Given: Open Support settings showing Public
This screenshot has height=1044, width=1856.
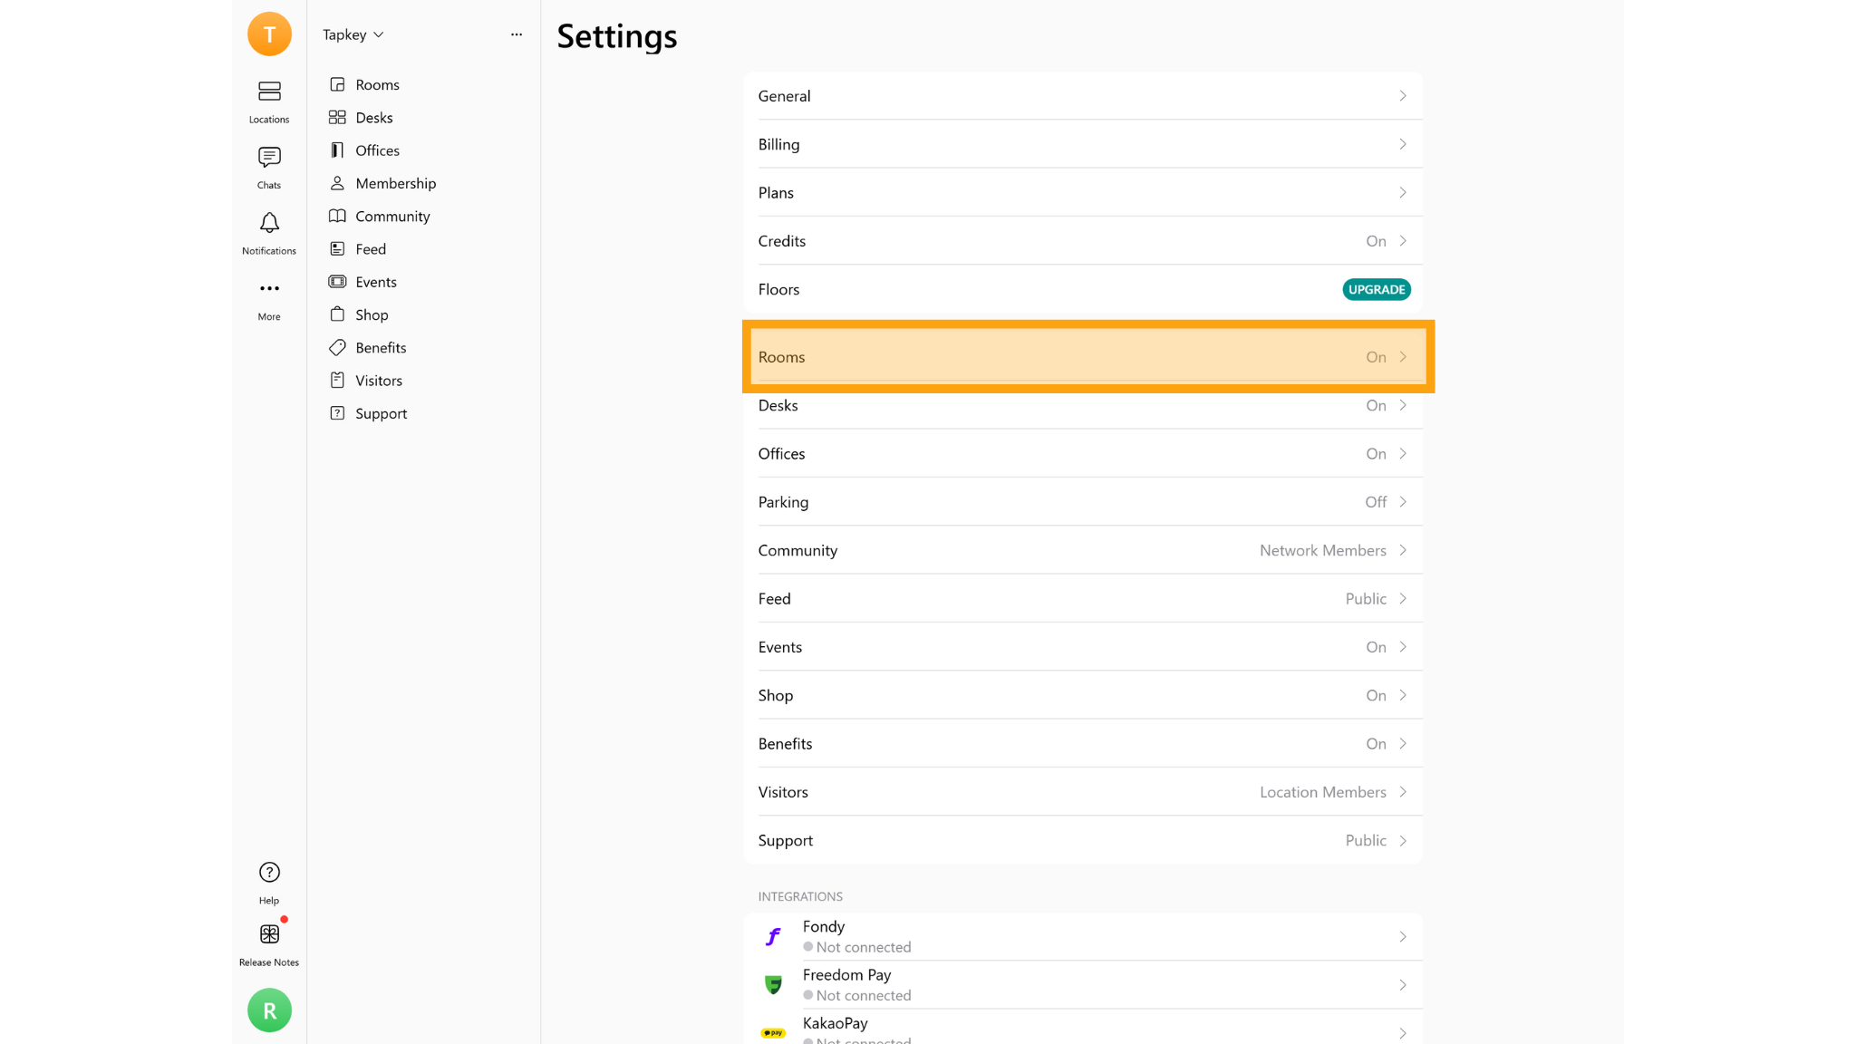Looking at the screenshot, I should (1082, 840).
